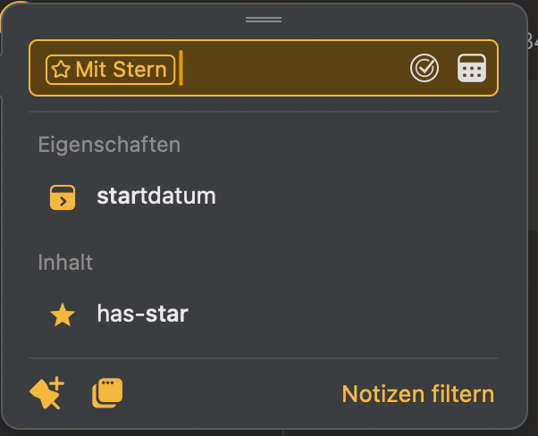Click the separator line below the search field
This screenshot has width=538, height=436.
[264, 112]
